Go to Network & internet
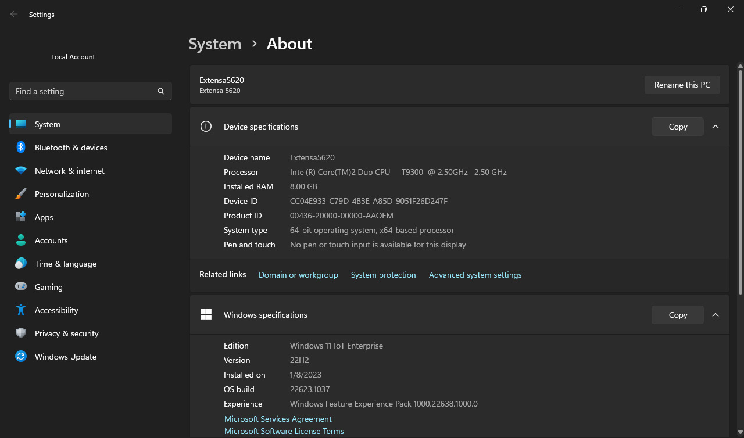744x438 pixels. (x=91, y=170)
